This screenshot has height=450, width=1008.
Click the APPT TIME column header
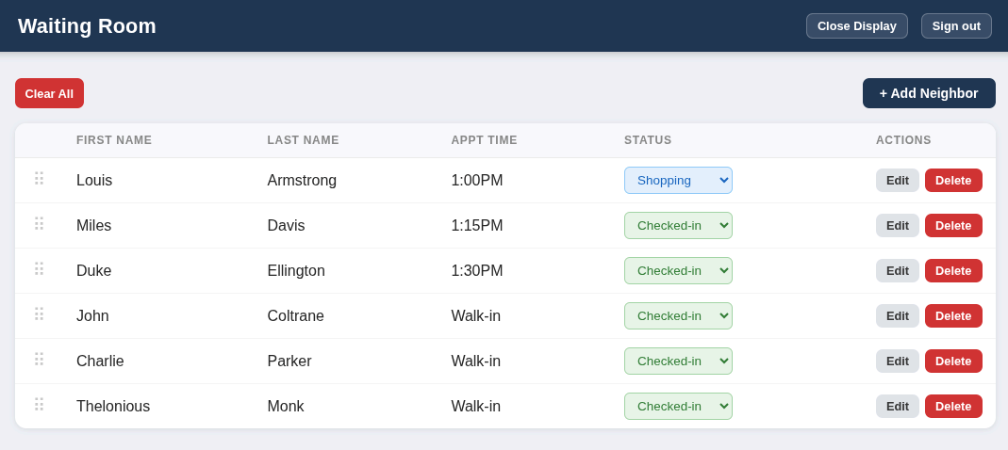(484, 140)
